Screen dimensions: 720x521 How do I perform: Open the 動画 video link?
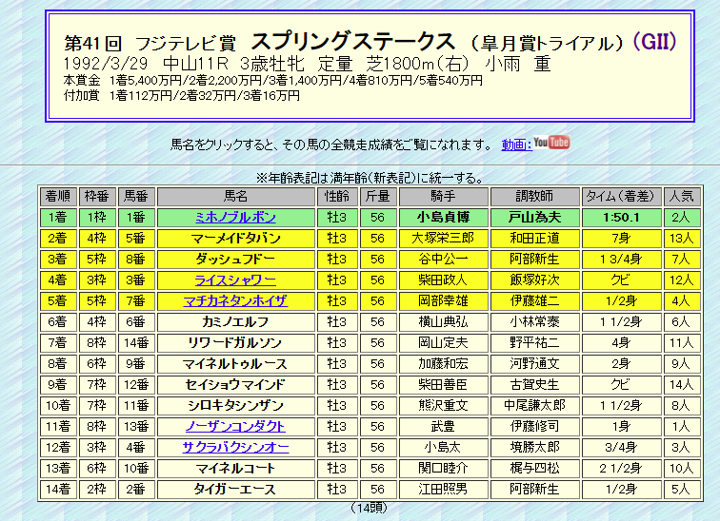(x=515, y=145)
